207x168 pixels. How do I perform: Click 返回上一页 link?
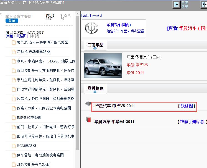(x=91, y=15)
